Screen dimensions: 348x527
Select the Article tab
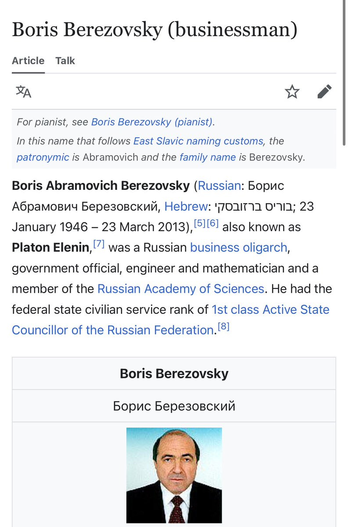tap(28, 61)
